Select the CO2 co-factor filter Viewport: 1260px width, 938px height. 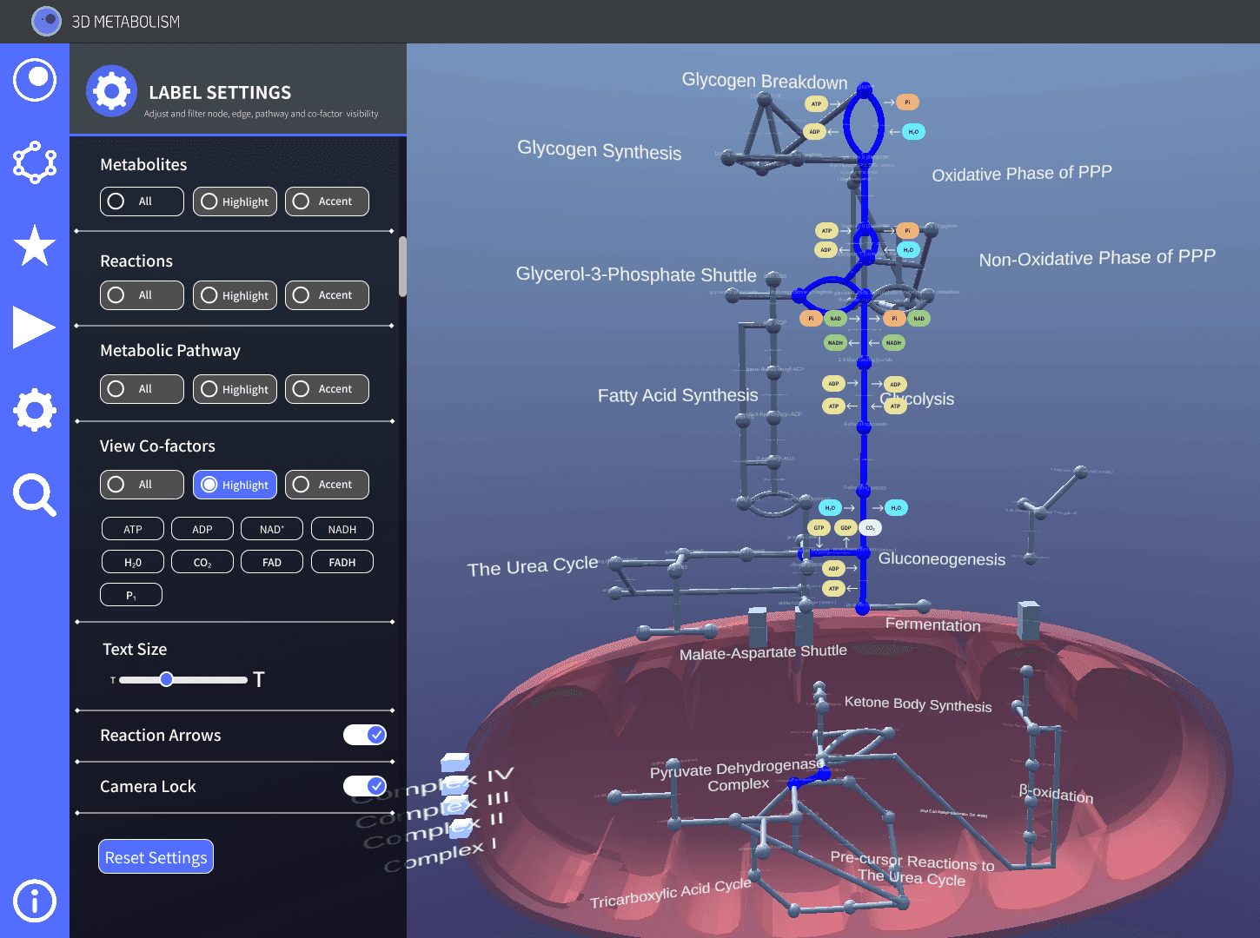tap(202, 561)
